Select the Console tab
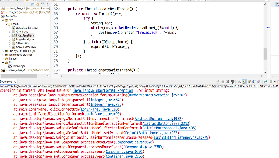Viewport: 279px width, 158px height. click(7, 82)
